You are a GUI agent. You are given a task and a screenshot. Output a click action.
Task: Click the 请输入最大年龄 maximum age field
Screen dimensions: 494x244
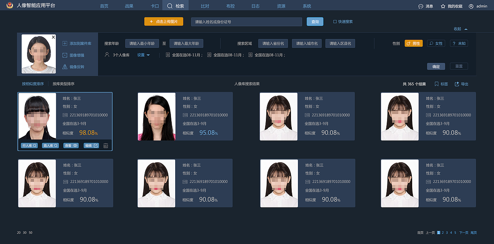[x=186, y=44]
